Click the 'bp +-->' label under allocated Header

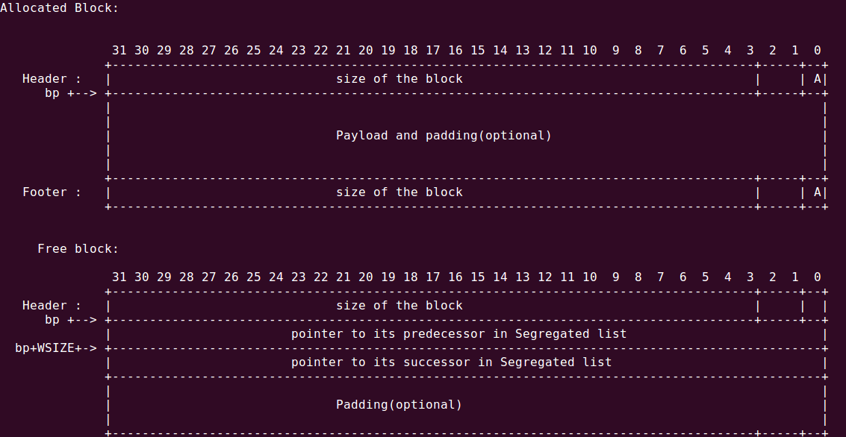71,93
